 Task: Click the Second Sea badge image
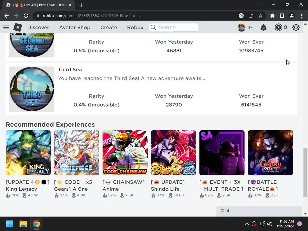tap(32, 45)
